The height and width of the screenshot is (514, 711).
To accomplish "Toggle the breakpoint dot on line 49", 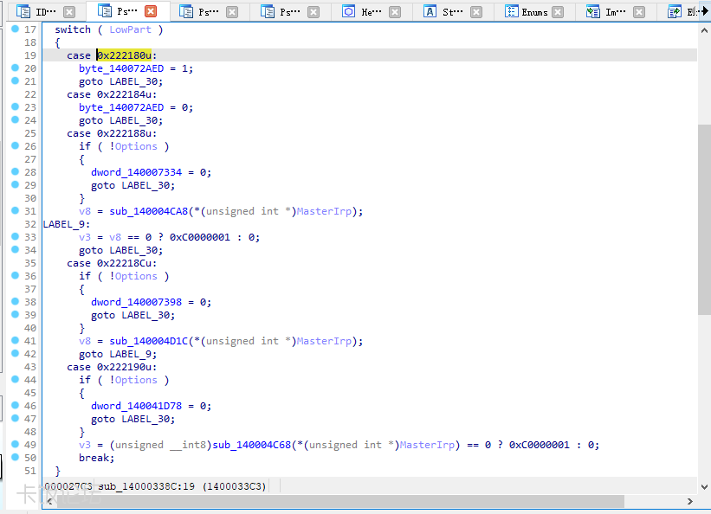I will (15, 444).
